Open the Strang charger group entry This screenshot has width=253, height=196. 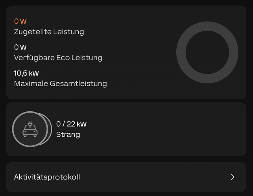tap(68, 134)
